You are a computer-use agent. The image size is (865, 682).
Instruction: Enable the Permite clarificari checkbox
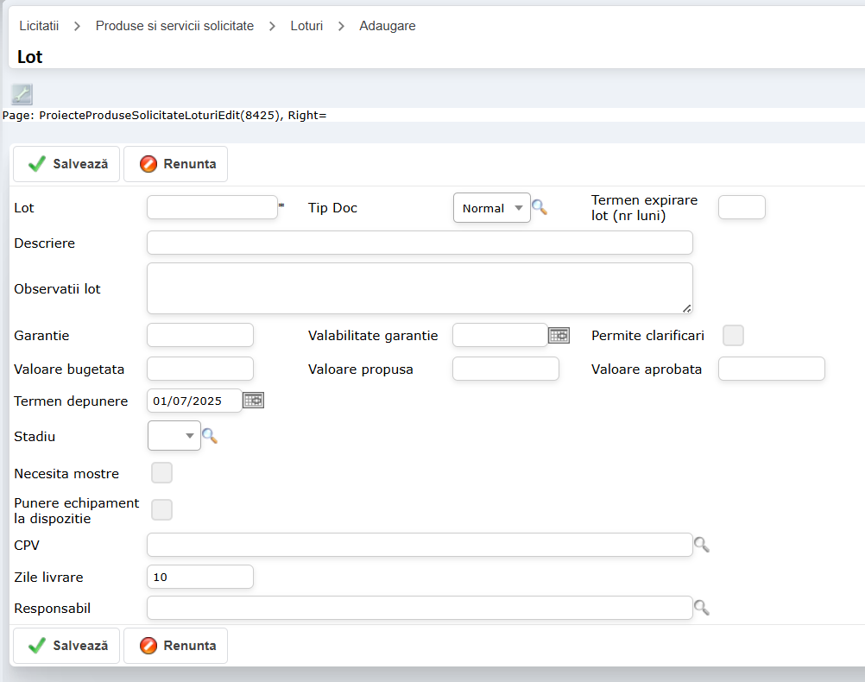pos(733,335)
